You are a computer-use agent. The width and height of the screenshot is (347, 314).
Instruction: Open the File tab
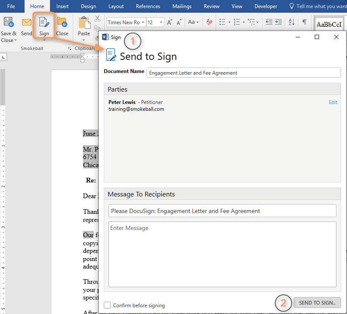[11, 6]
